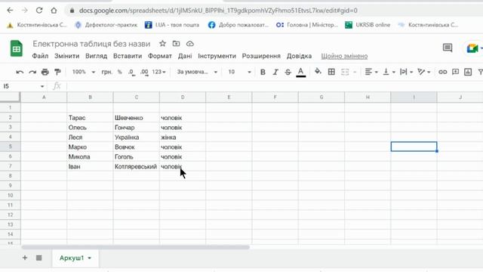Open the font size 10 dropdown
This screenshot has height=272, width=483.
[239, 72]
